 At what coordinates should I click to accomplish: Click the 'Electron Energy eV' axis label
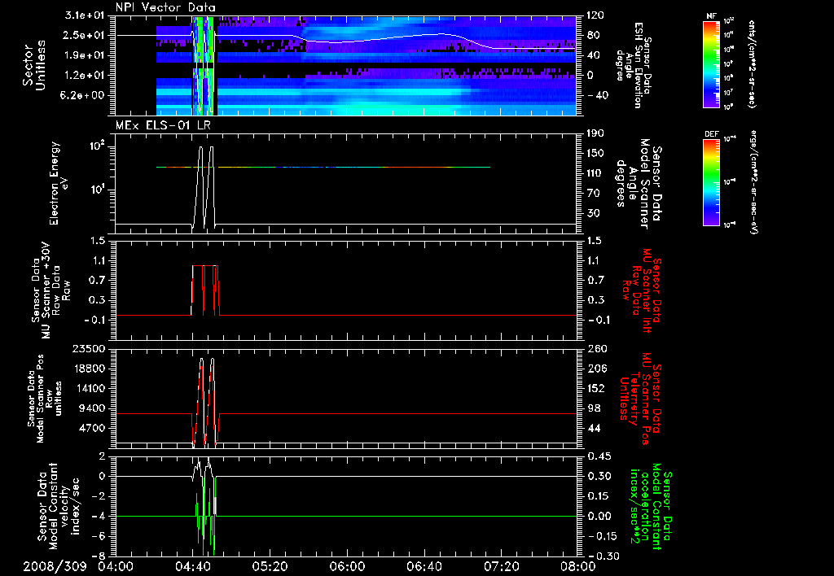tap(59, 183)
